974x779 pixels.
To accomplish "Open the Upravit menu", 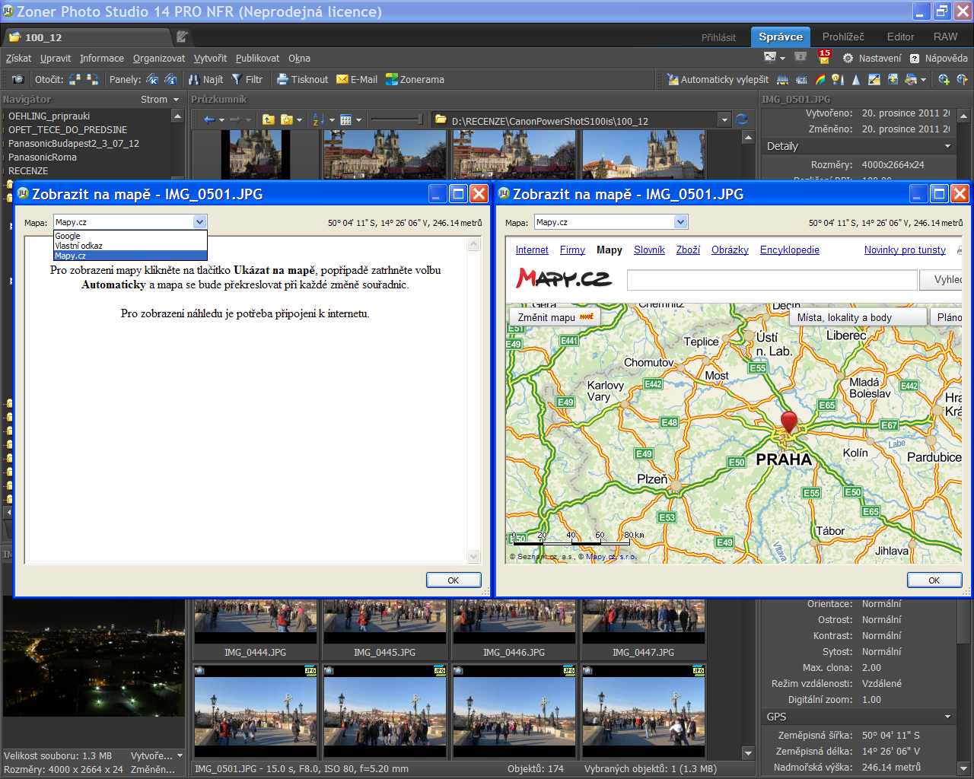I will [x=56, y=58].
